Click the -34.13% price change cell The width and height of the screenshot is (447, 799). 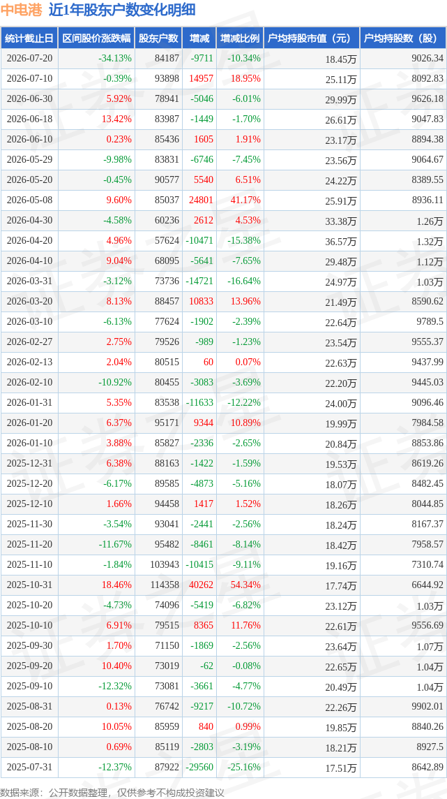tap(115, 59)
